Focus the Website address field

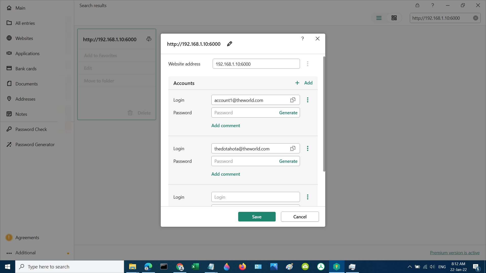click(256, 64)
